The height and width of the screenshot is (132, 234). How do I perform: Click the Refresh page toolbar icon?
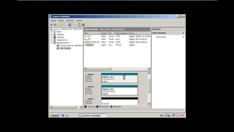(79, 25)
